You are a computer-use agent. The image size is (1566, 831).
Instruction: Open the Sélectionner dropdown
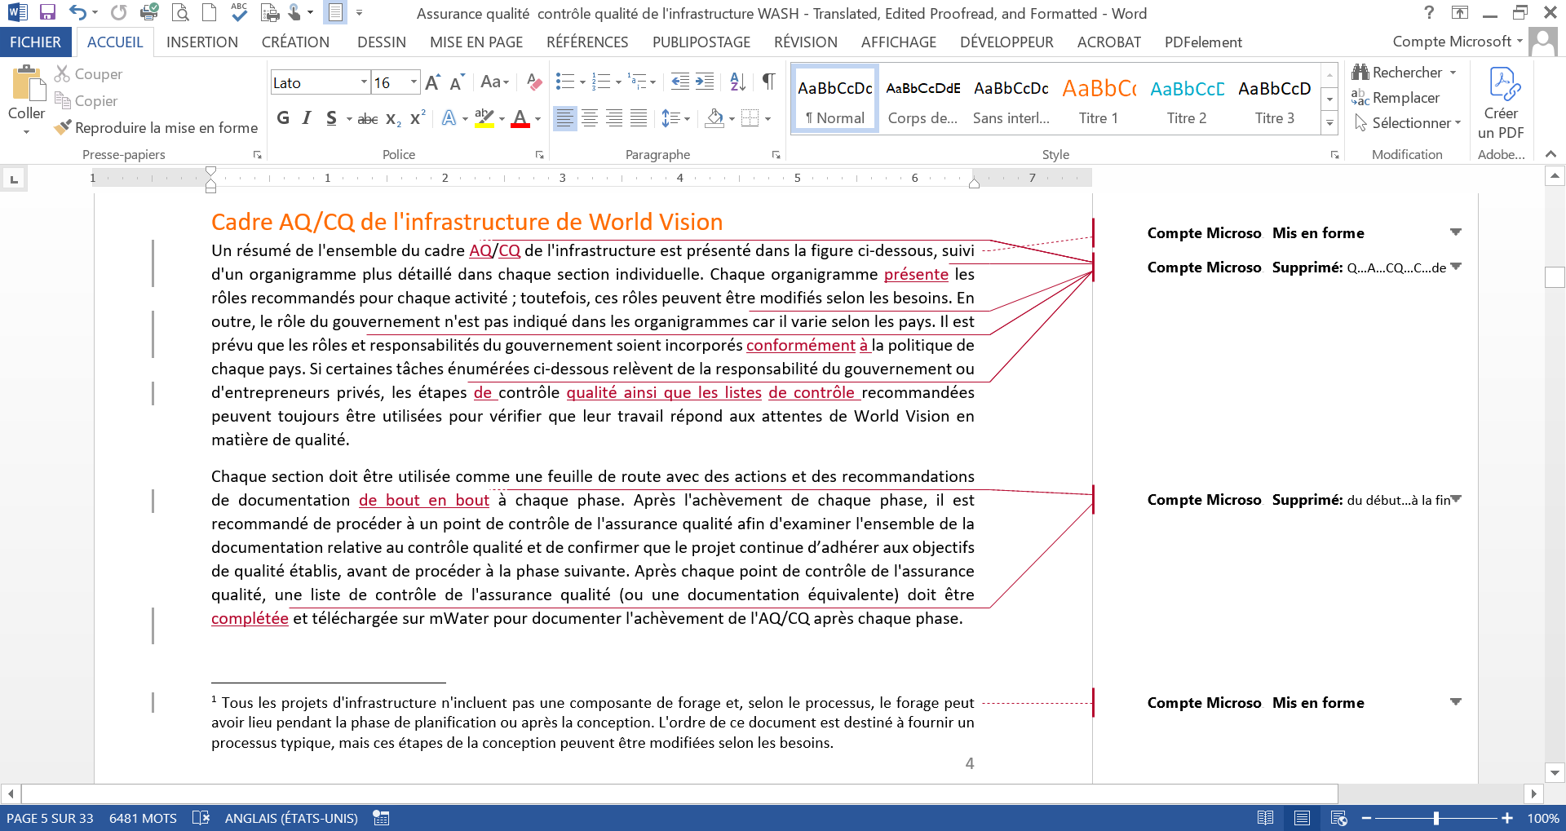(x=1406, y=123)
